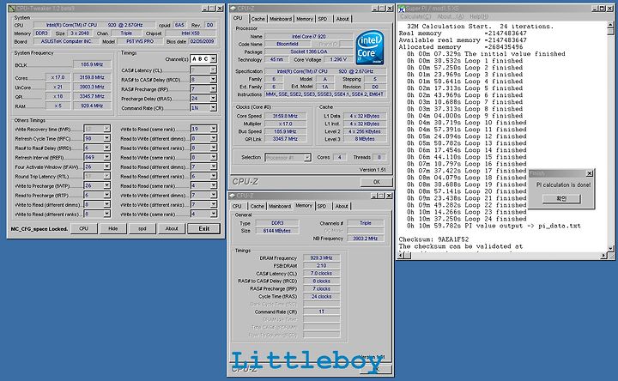
Task: Open the Read to Precharge (tRTP) dropdown
Action: pyautogui.click(x=106, y=195)
